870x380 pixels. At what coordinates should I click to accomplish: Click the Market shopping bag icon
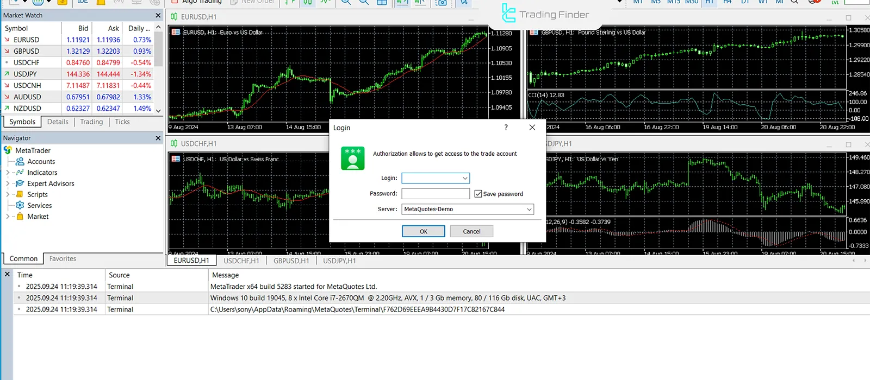click(20, 216)
